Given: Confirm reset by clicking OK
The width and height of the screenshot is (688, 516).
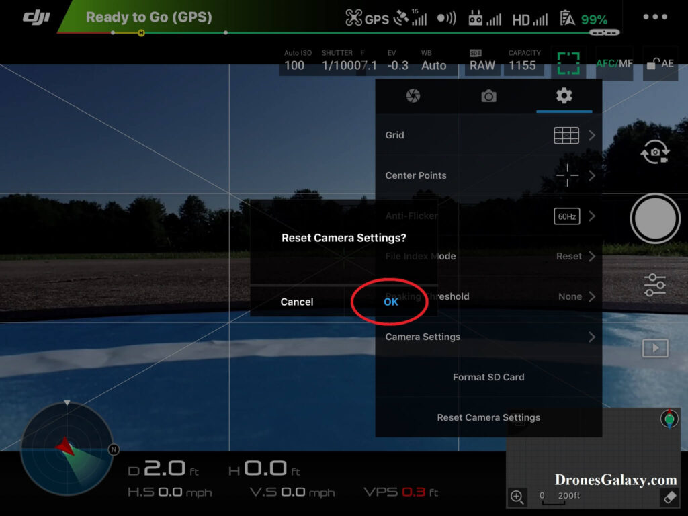Looking at the screenshot, I should pos(390,302).
